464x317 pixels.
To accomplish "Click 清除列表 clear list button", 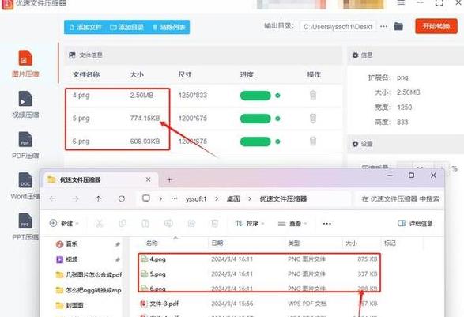I will click(169, 27).
